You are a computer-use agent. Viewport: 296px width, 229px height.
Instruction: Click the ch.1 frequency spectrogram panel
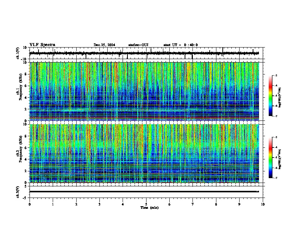(144, 91)
